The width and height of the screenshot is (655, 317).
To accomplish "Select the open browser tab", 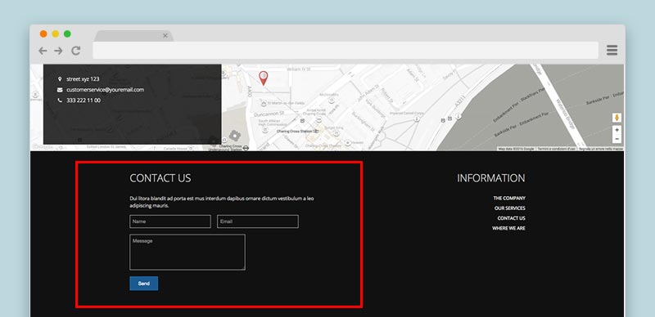I will click(133, 36).
